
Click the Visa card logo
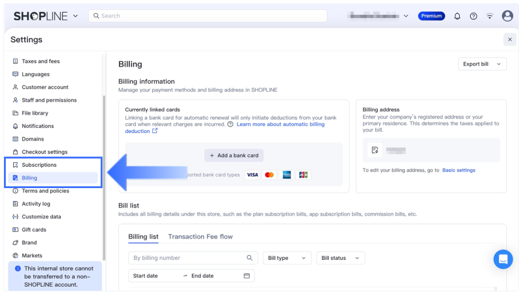(x=252, y=175)
